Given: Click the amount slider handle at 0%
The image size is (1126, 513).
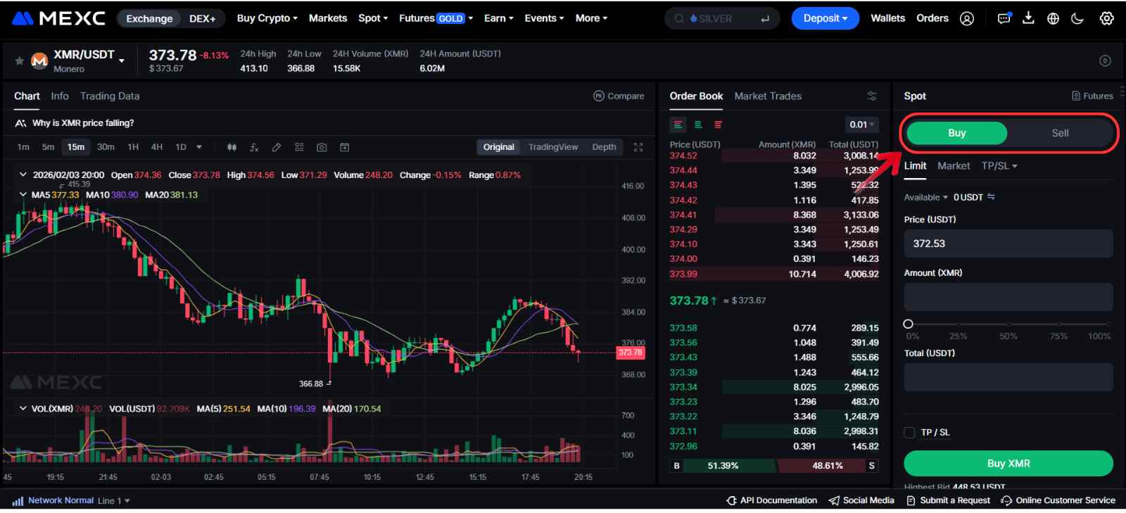Looking at the screenshot, I should [x=909, y=324].
